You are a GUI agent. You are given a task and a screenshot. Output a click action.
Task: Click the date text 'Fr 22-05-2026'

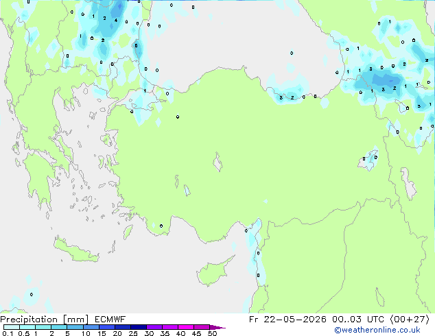click(287, 320)
